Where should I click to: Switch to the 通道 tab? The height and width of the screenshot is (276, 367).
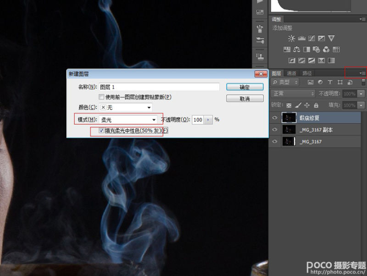292,73
